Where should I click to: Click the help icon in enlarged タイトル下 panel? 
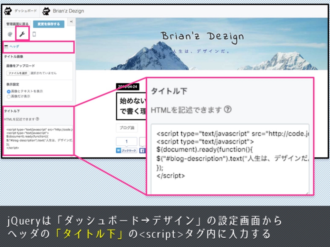point(228,109)
